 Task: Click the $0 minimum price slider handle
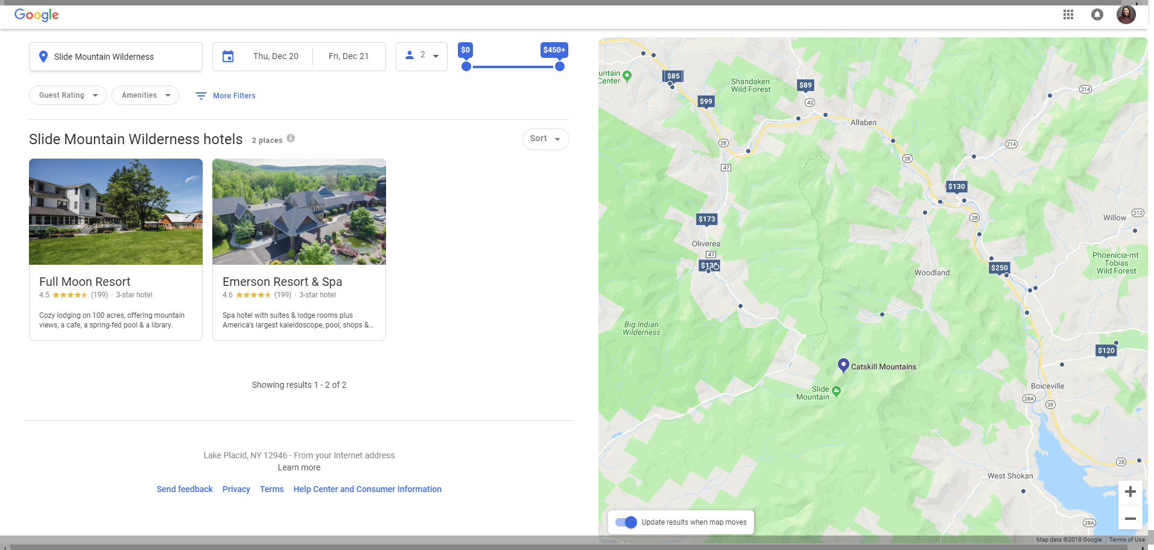click(x=466, y=66)
